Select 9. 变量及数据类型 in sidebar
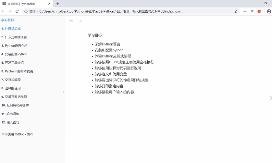This screenshot has width=272, height=163. (14, 97)
